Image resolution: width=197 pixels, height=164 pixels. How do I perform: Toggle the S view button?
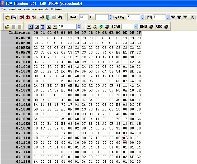click(x=31, y=27)
